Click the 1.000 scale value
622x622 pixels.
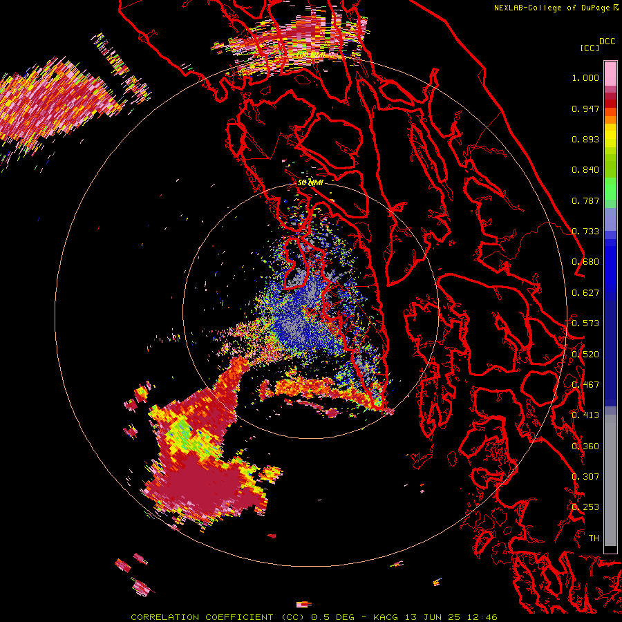point(585,77)
